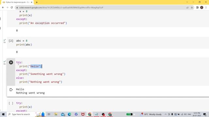Screen dimensions: 209x117
Task: Launch Microsoft Edge from the taskbar
Action: tap(70, 114)
